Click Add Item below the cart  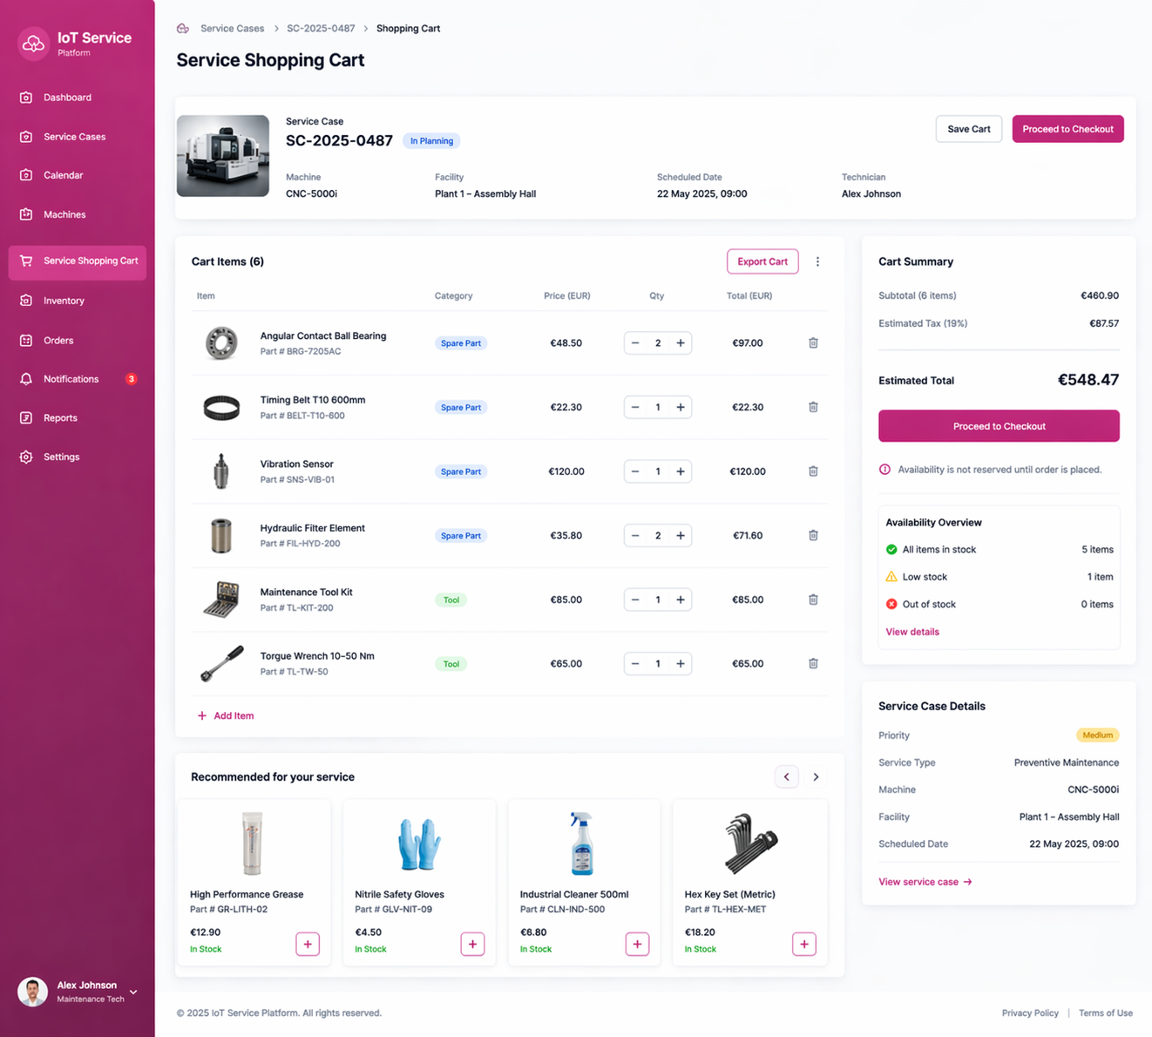(226, 715)
